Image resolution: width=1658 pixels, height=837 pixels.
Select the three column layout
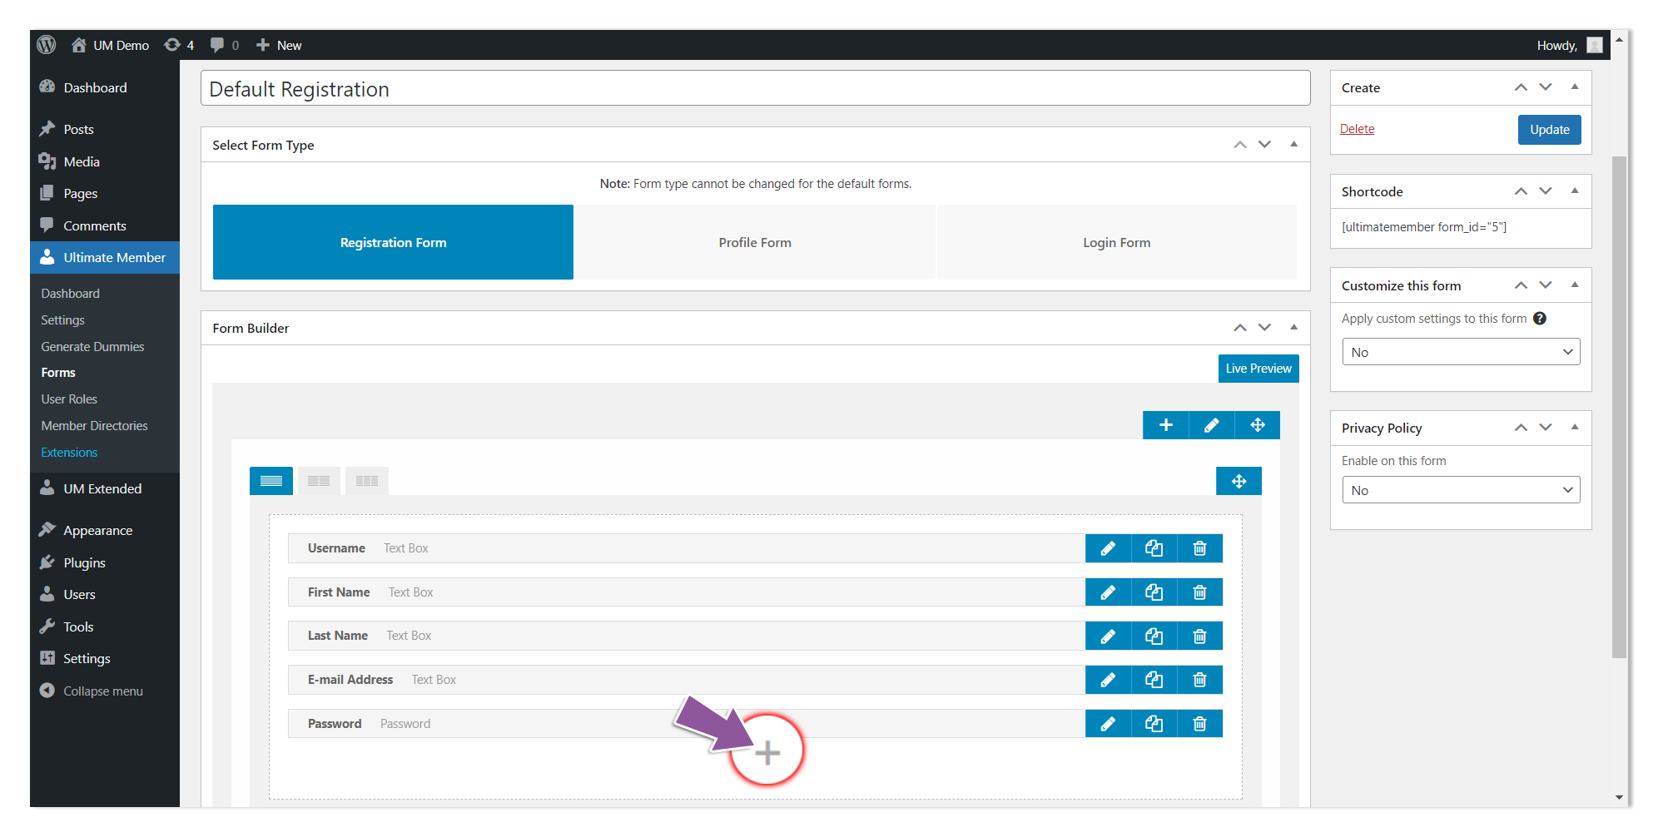pos(367,481)
